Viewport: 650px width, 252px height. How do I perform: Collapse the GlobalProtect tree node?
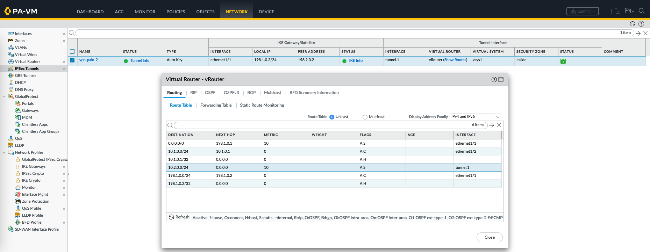coord(4,96)
